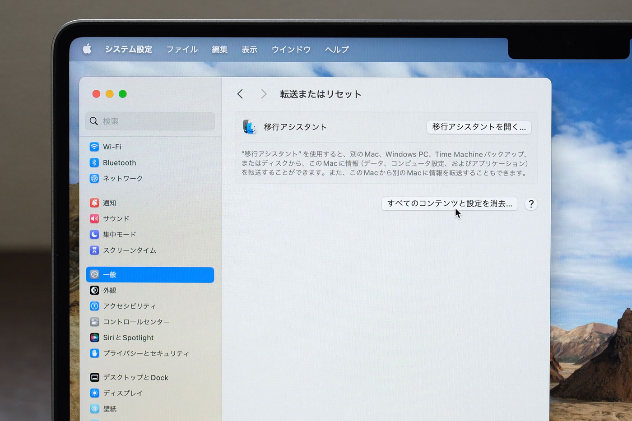Open the ウインドウ menu

click(x=291, y=49)
